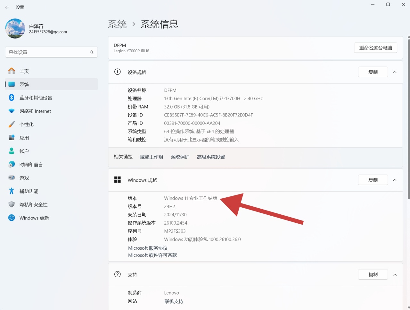Select Windows 更新 in the sidebar
The width and height of the screenshot is (410, 310).
coord(52,218)
